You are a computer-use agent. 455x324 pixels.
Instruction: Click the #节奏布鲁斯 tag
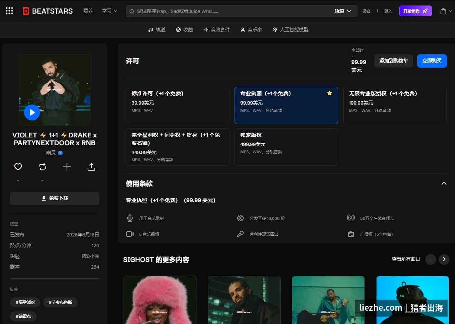(x=60, y=302)
